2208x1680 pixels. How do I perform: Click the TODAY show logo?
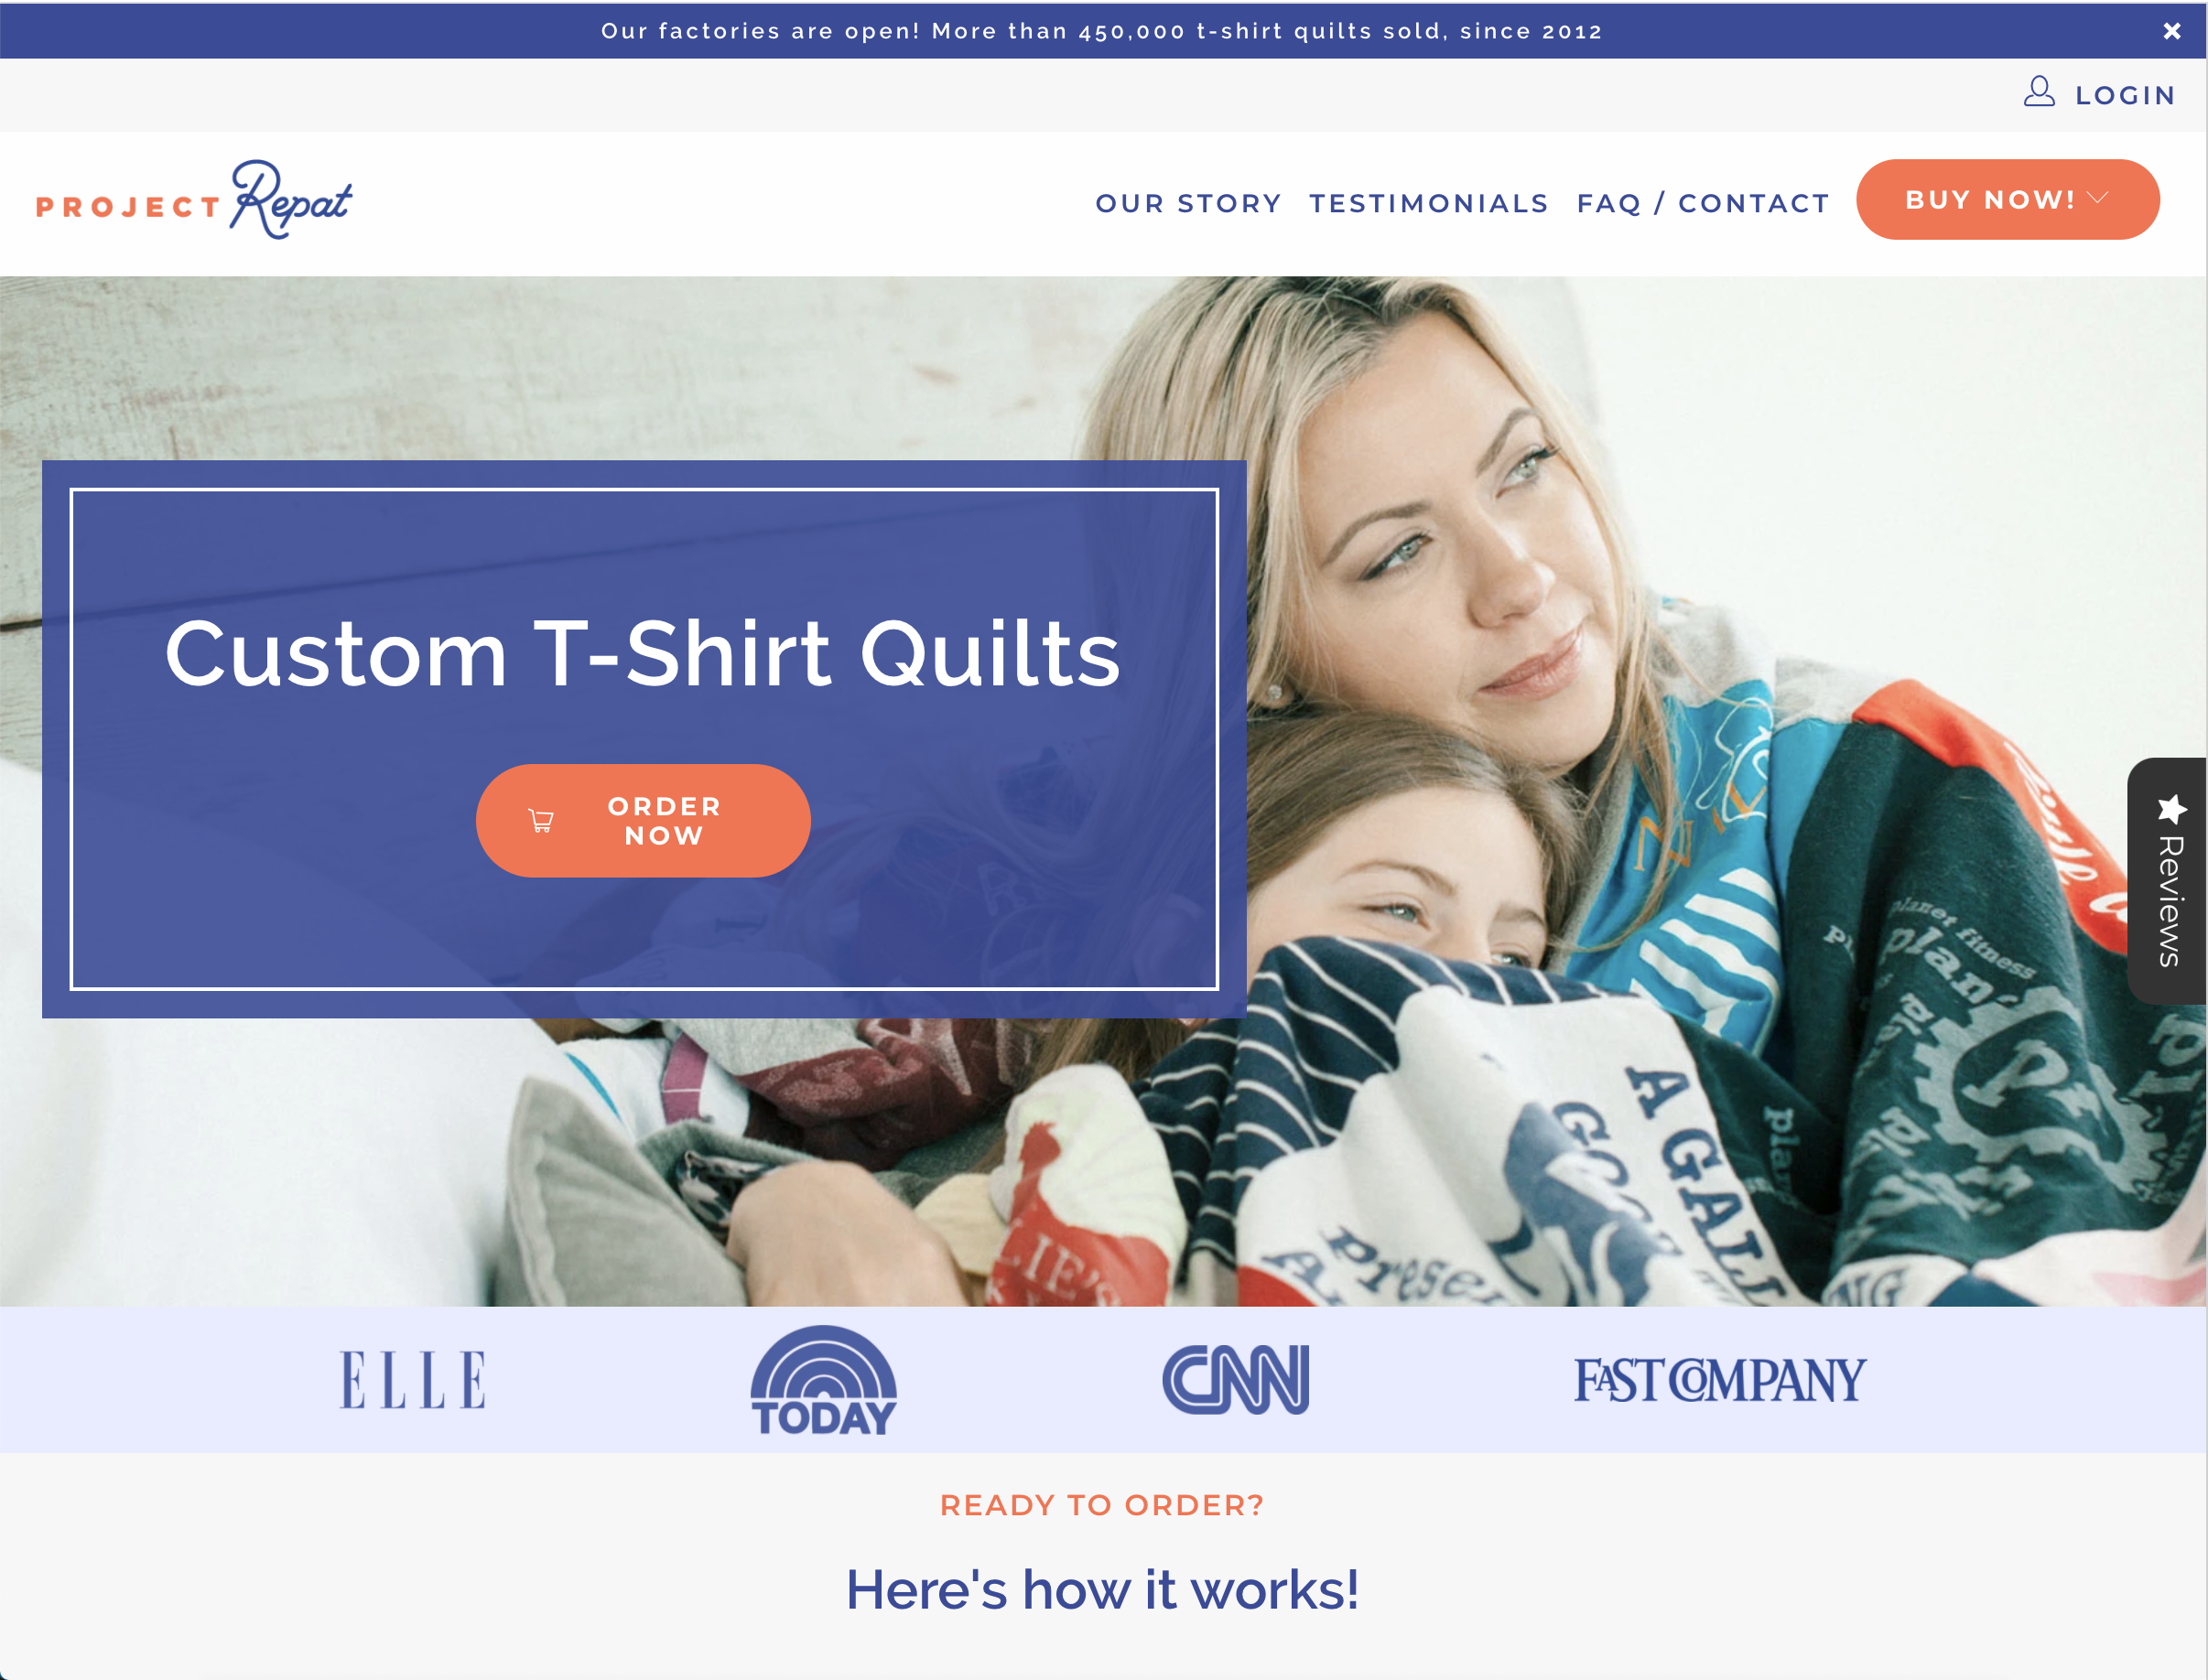click(823, 1380)
